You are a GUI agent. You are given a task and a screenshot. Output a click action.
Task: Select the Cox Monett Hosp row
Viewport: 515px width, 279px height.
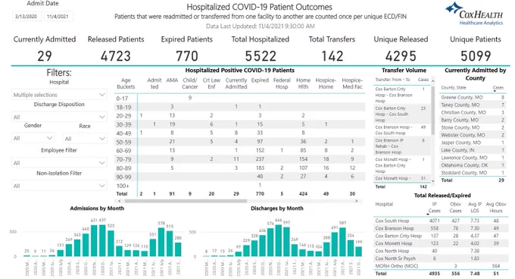pyautogui.click(x=441, y=243)
